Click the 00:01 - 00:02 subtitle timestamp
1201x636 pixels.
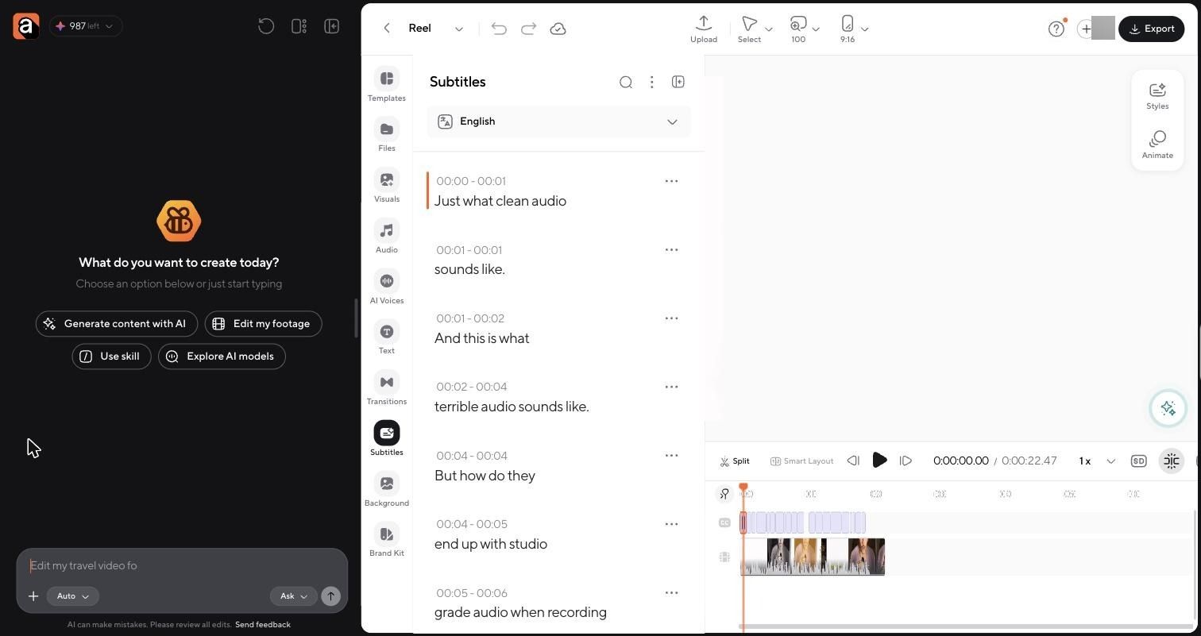click(x=470, y=318)
